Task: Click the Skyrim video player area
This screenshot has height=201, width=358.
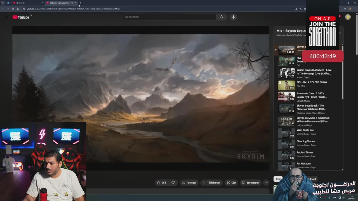Action: pos(141,98)
